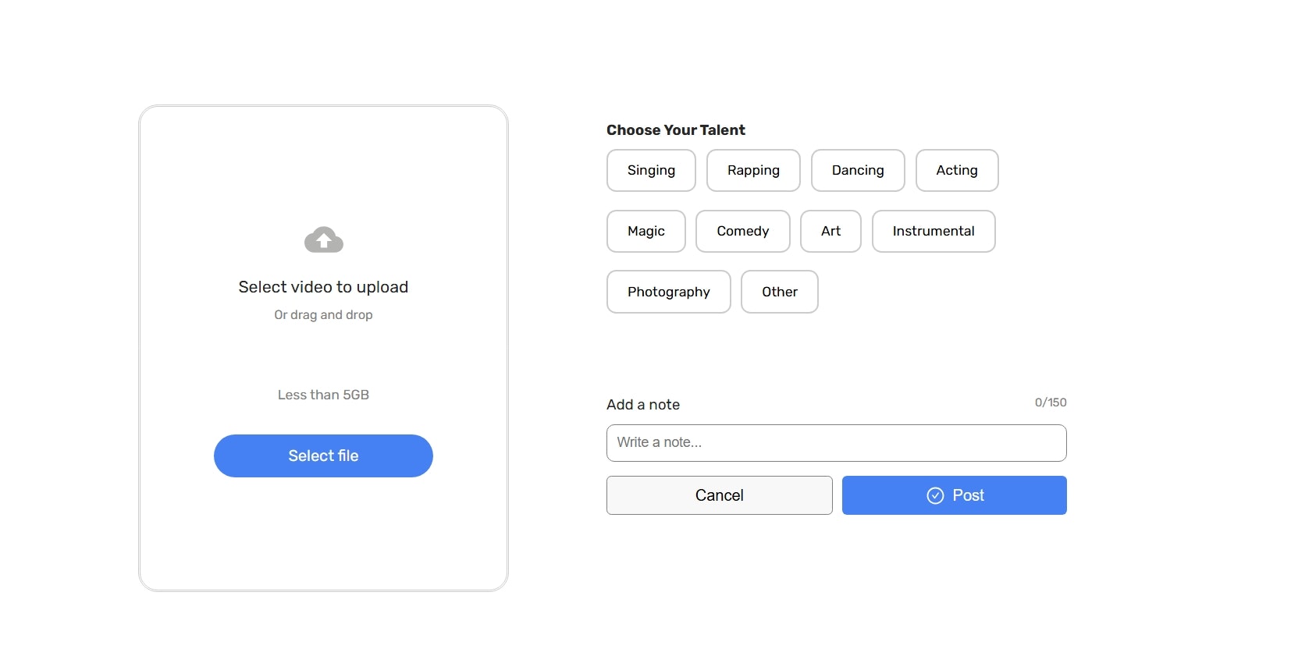Click the Or drag and drop area
Image resolution: width=1291 pixels, height=663 pixels.
pyautogui.click(x=323, y=315)
